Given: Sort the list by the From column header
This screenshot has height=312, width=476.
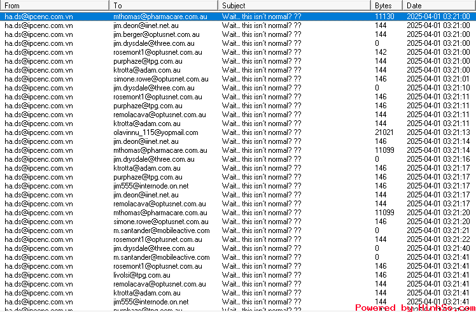Looking at the screenshot, I should [x=54, y=6].
